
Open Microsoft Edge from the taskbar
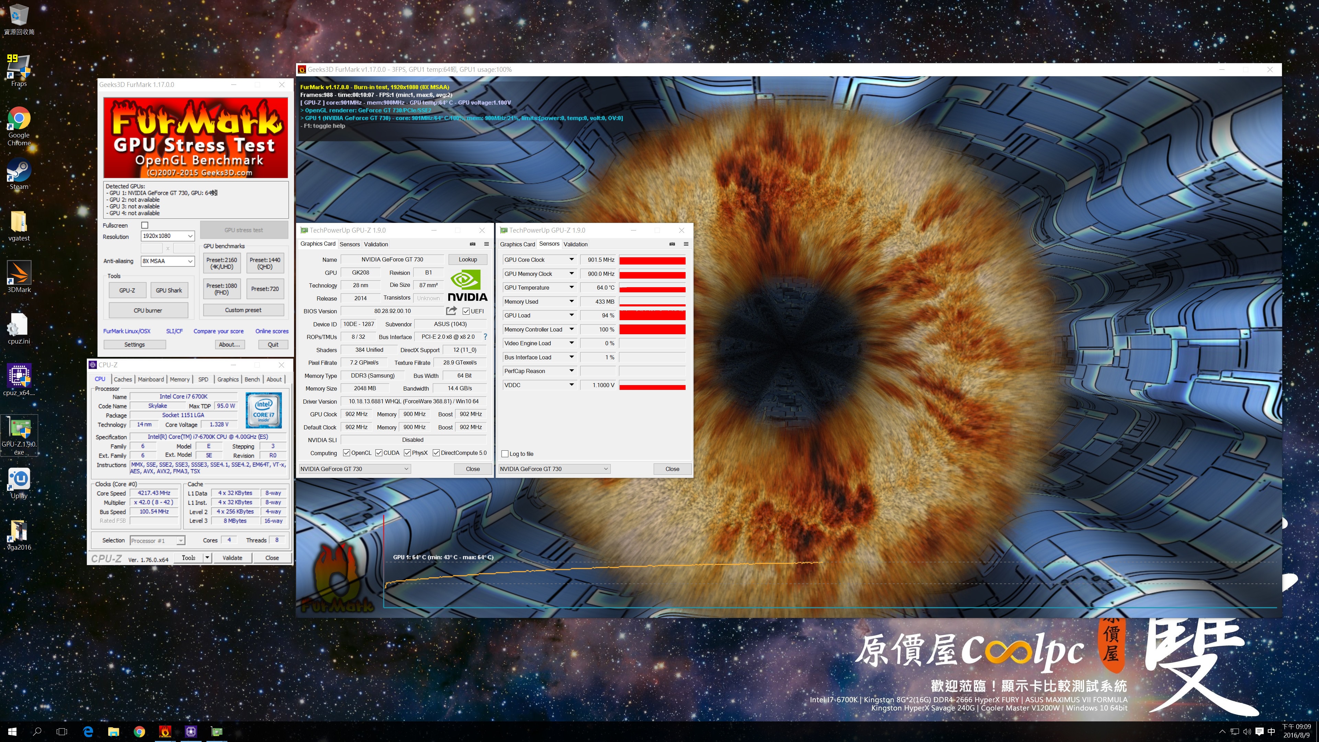coord(88,732)
